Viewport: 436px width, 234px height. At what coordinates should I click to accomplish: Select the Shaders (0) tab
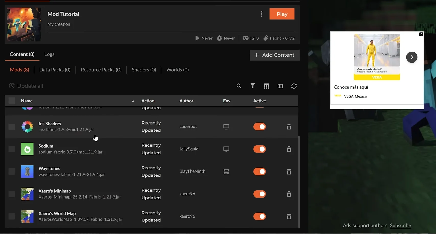click(x=144, y=70)
